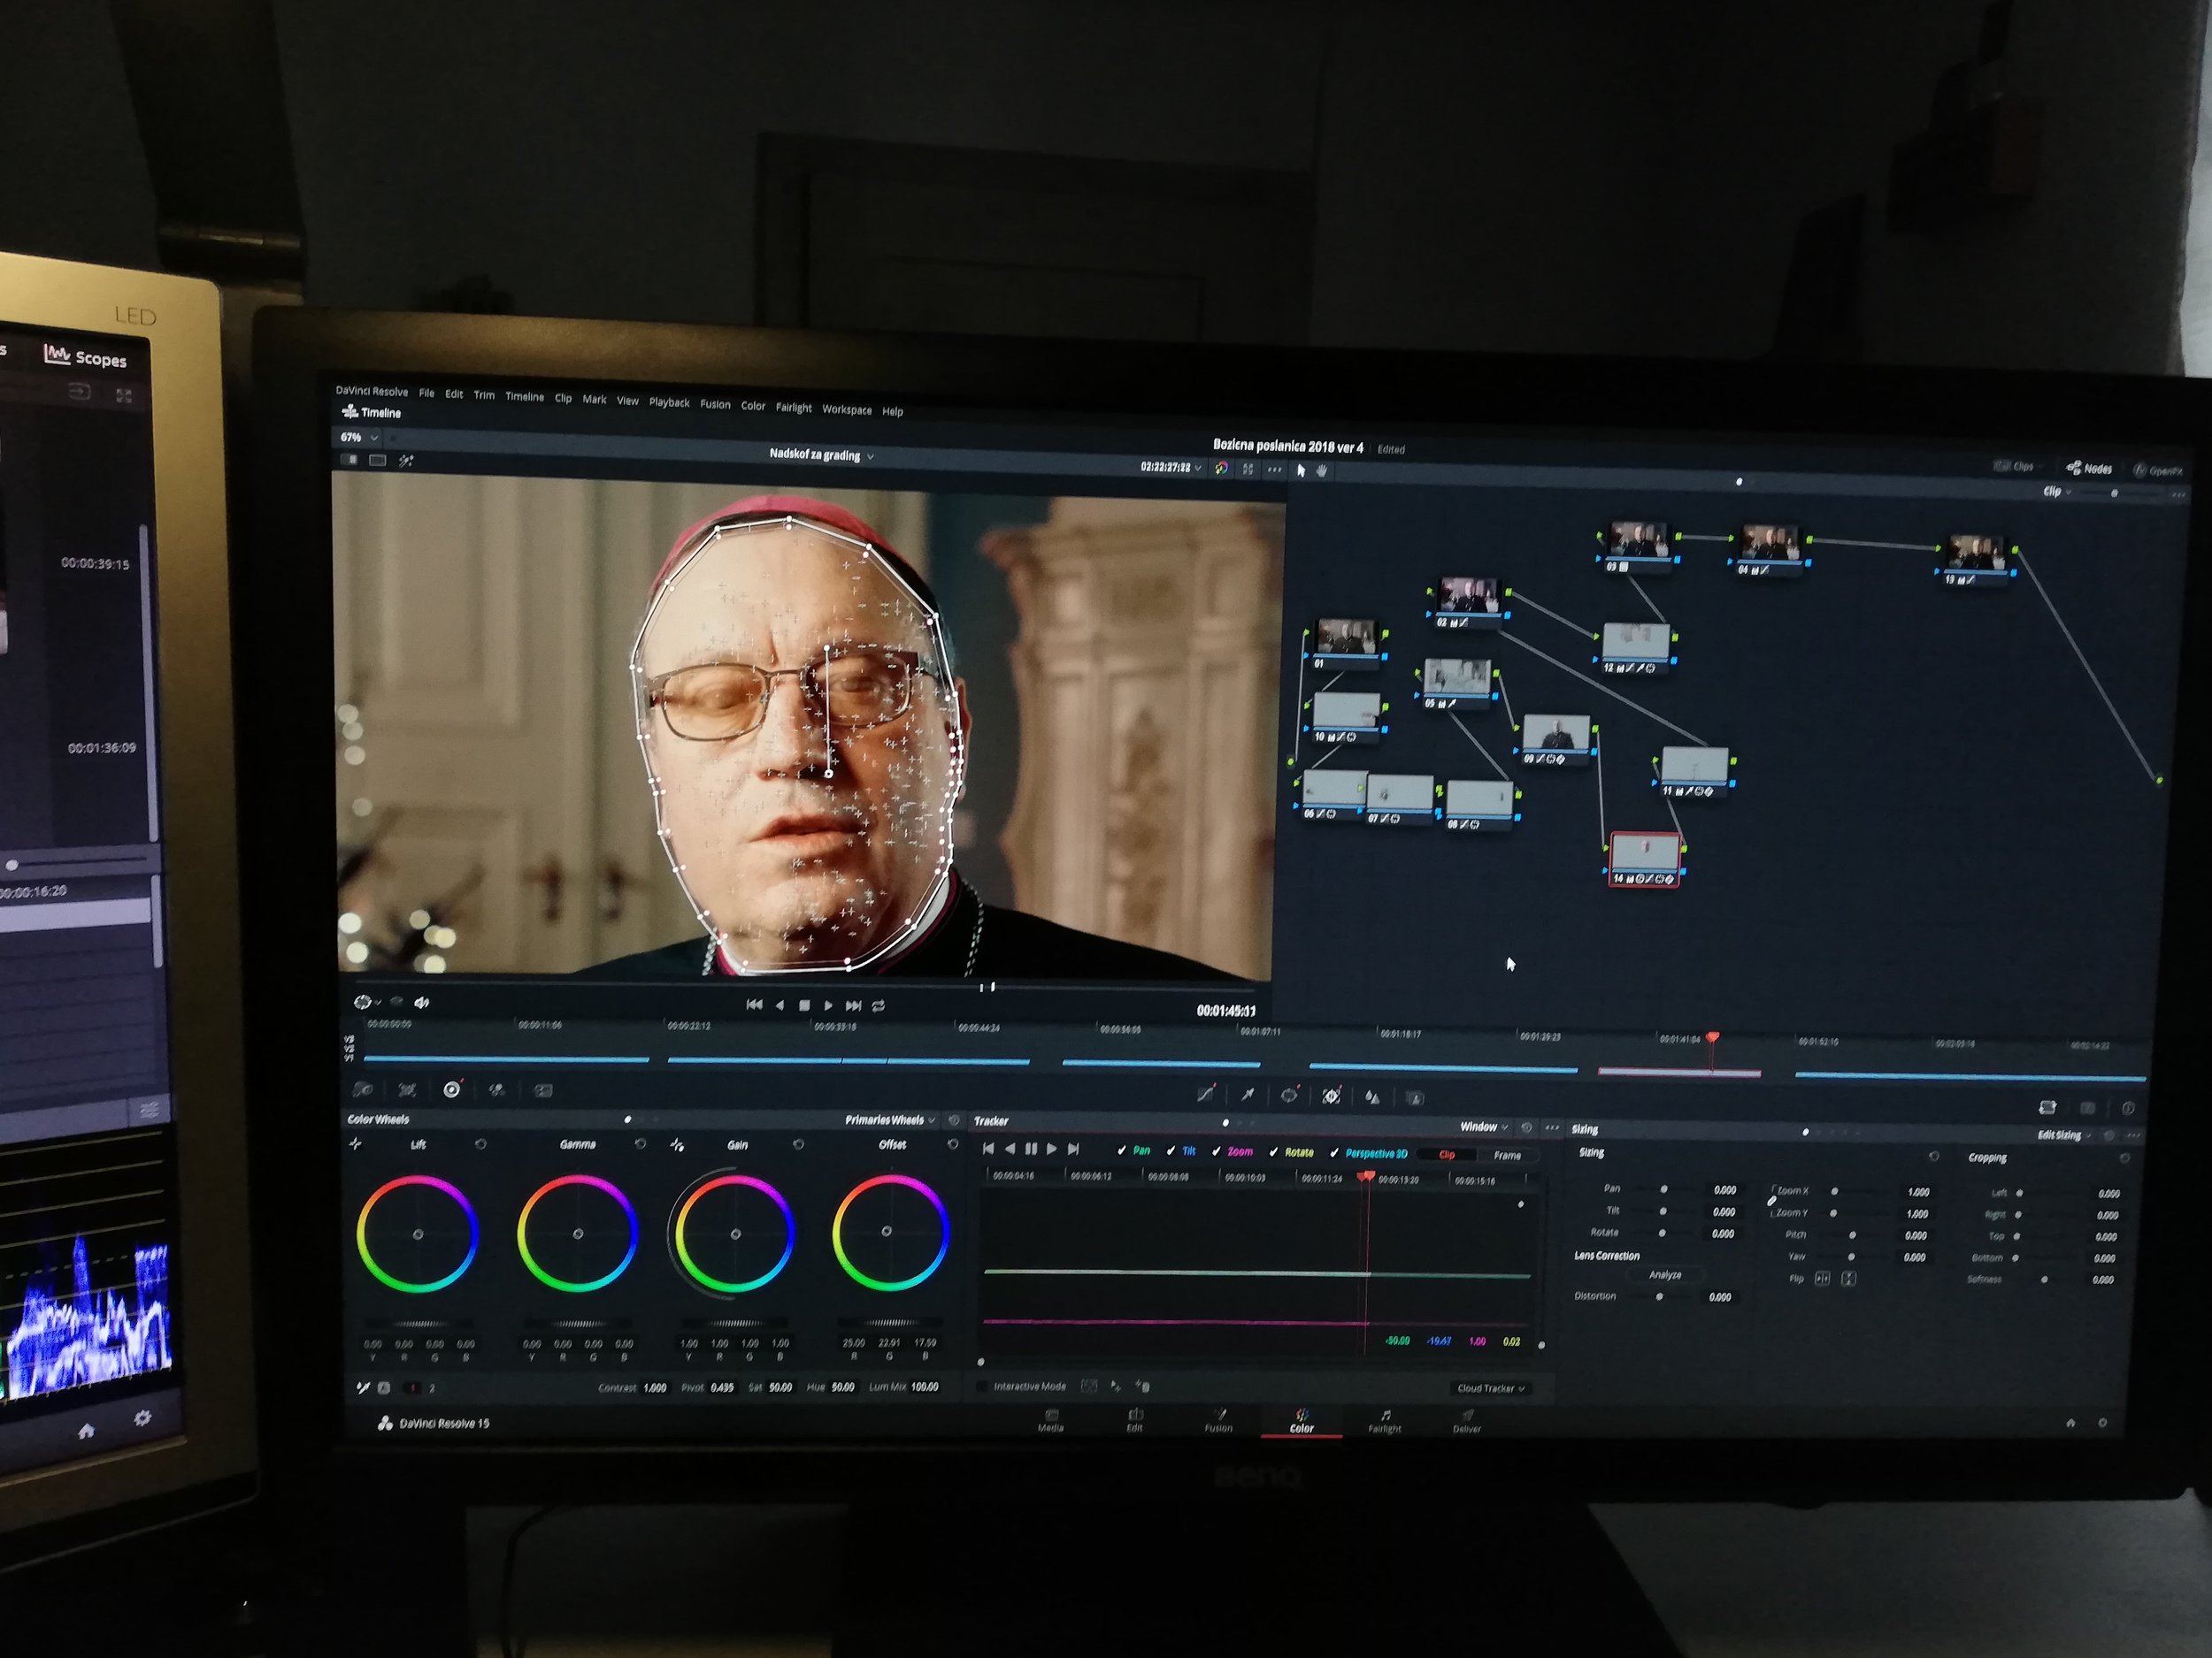Open the Power Window palette icon
2212x1658 pixels.
1290,1096
